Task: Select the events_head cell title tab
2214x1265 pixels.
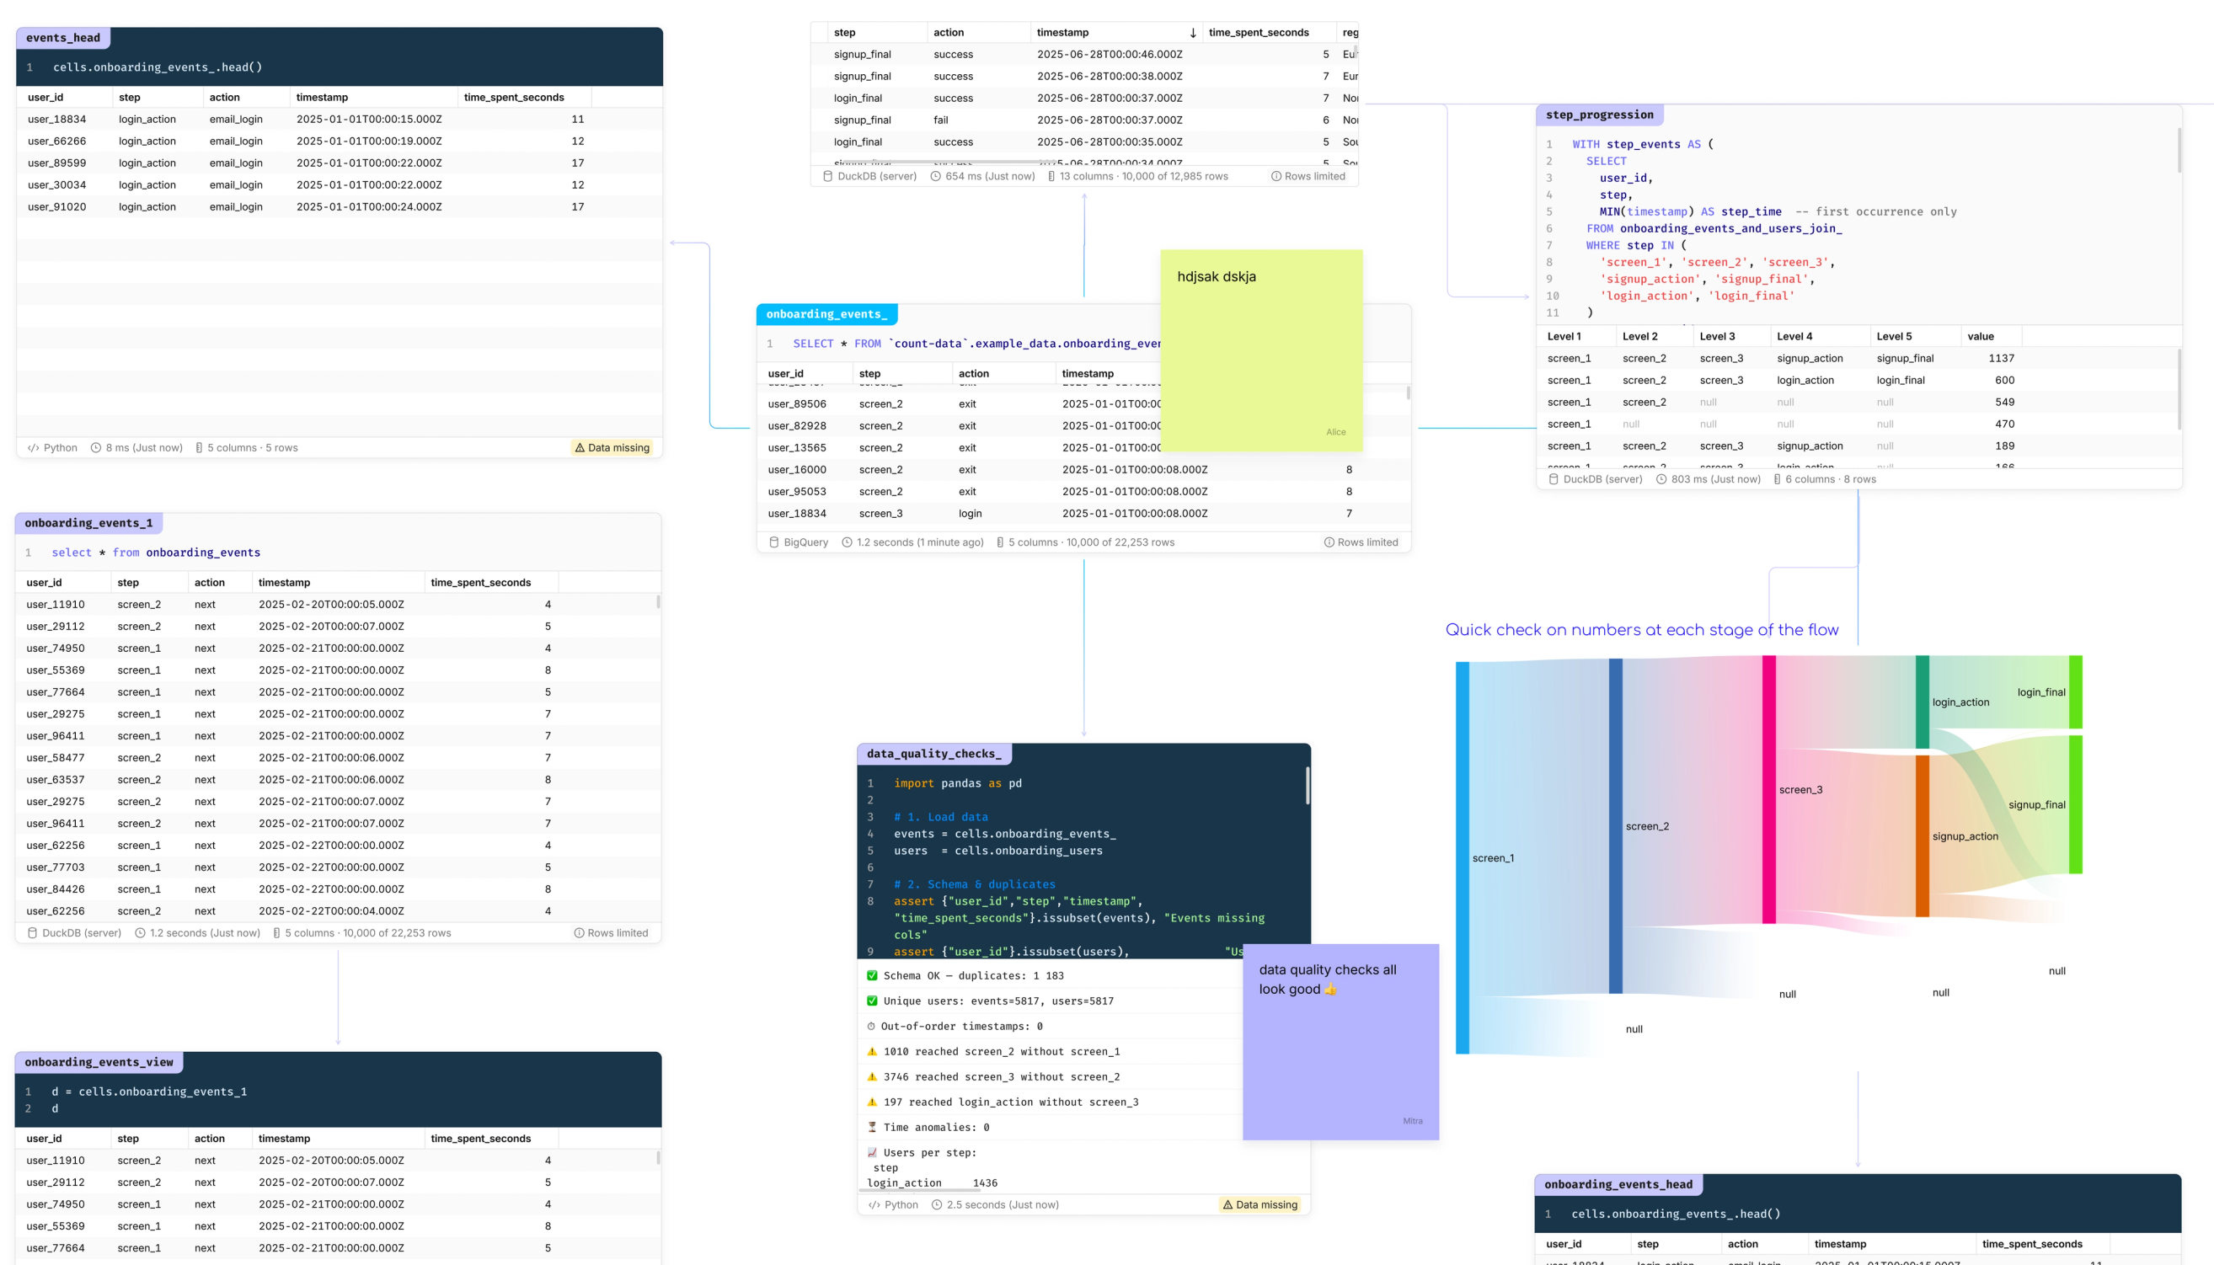Action: coord(62,38)
